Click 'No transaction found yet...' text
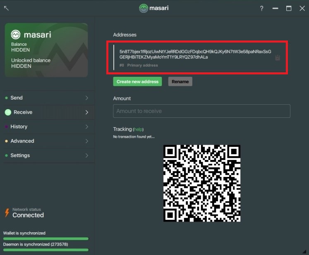This screenshot has width=309, height=255. pyautogui.click(x=134, y=137)
